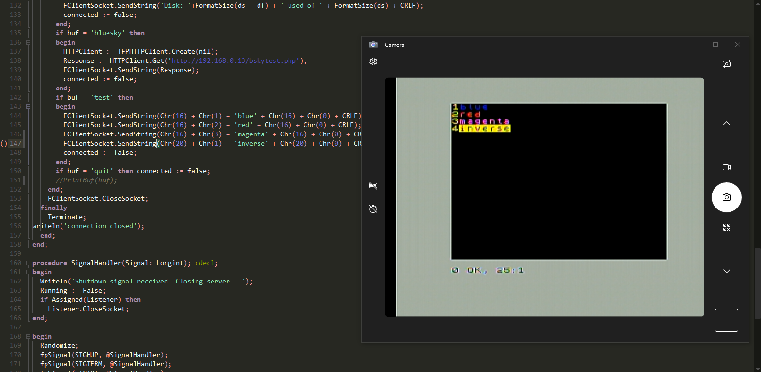Viewport: 761px width, 372px height.
Task: Click 'SIGHUP' on line 170
Action: [x=87, y=355]
